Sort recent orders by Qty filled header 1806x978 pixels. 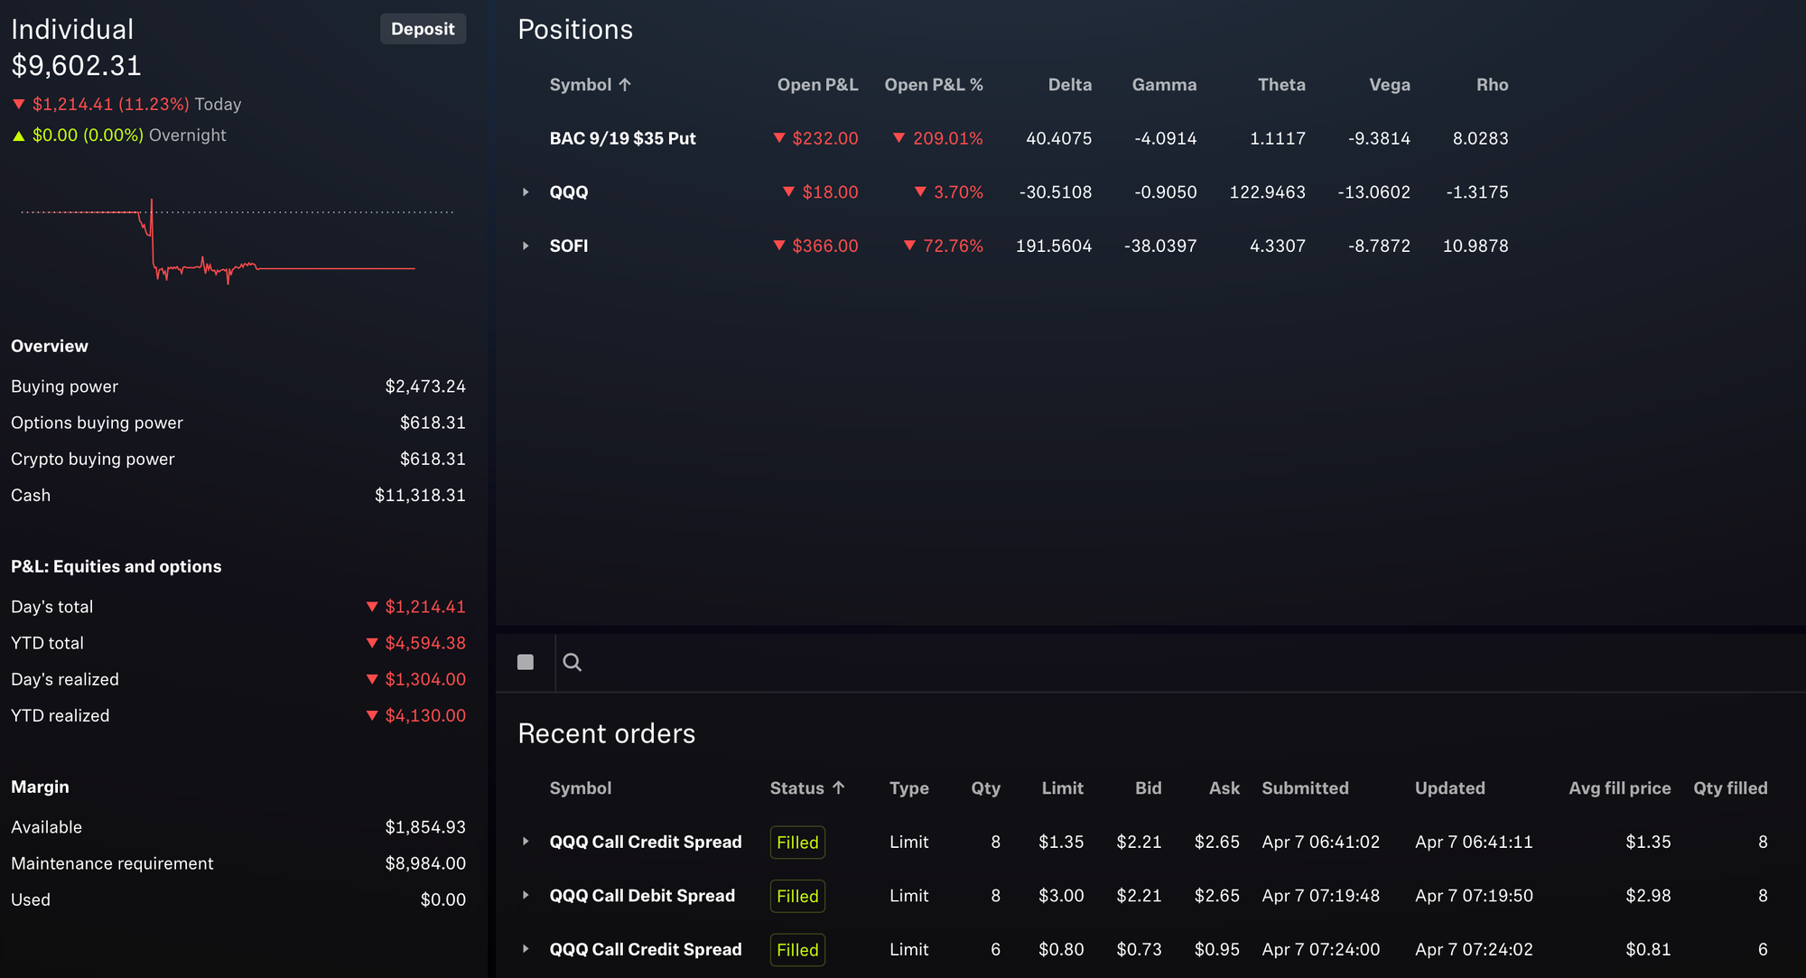coord(1730,788)
